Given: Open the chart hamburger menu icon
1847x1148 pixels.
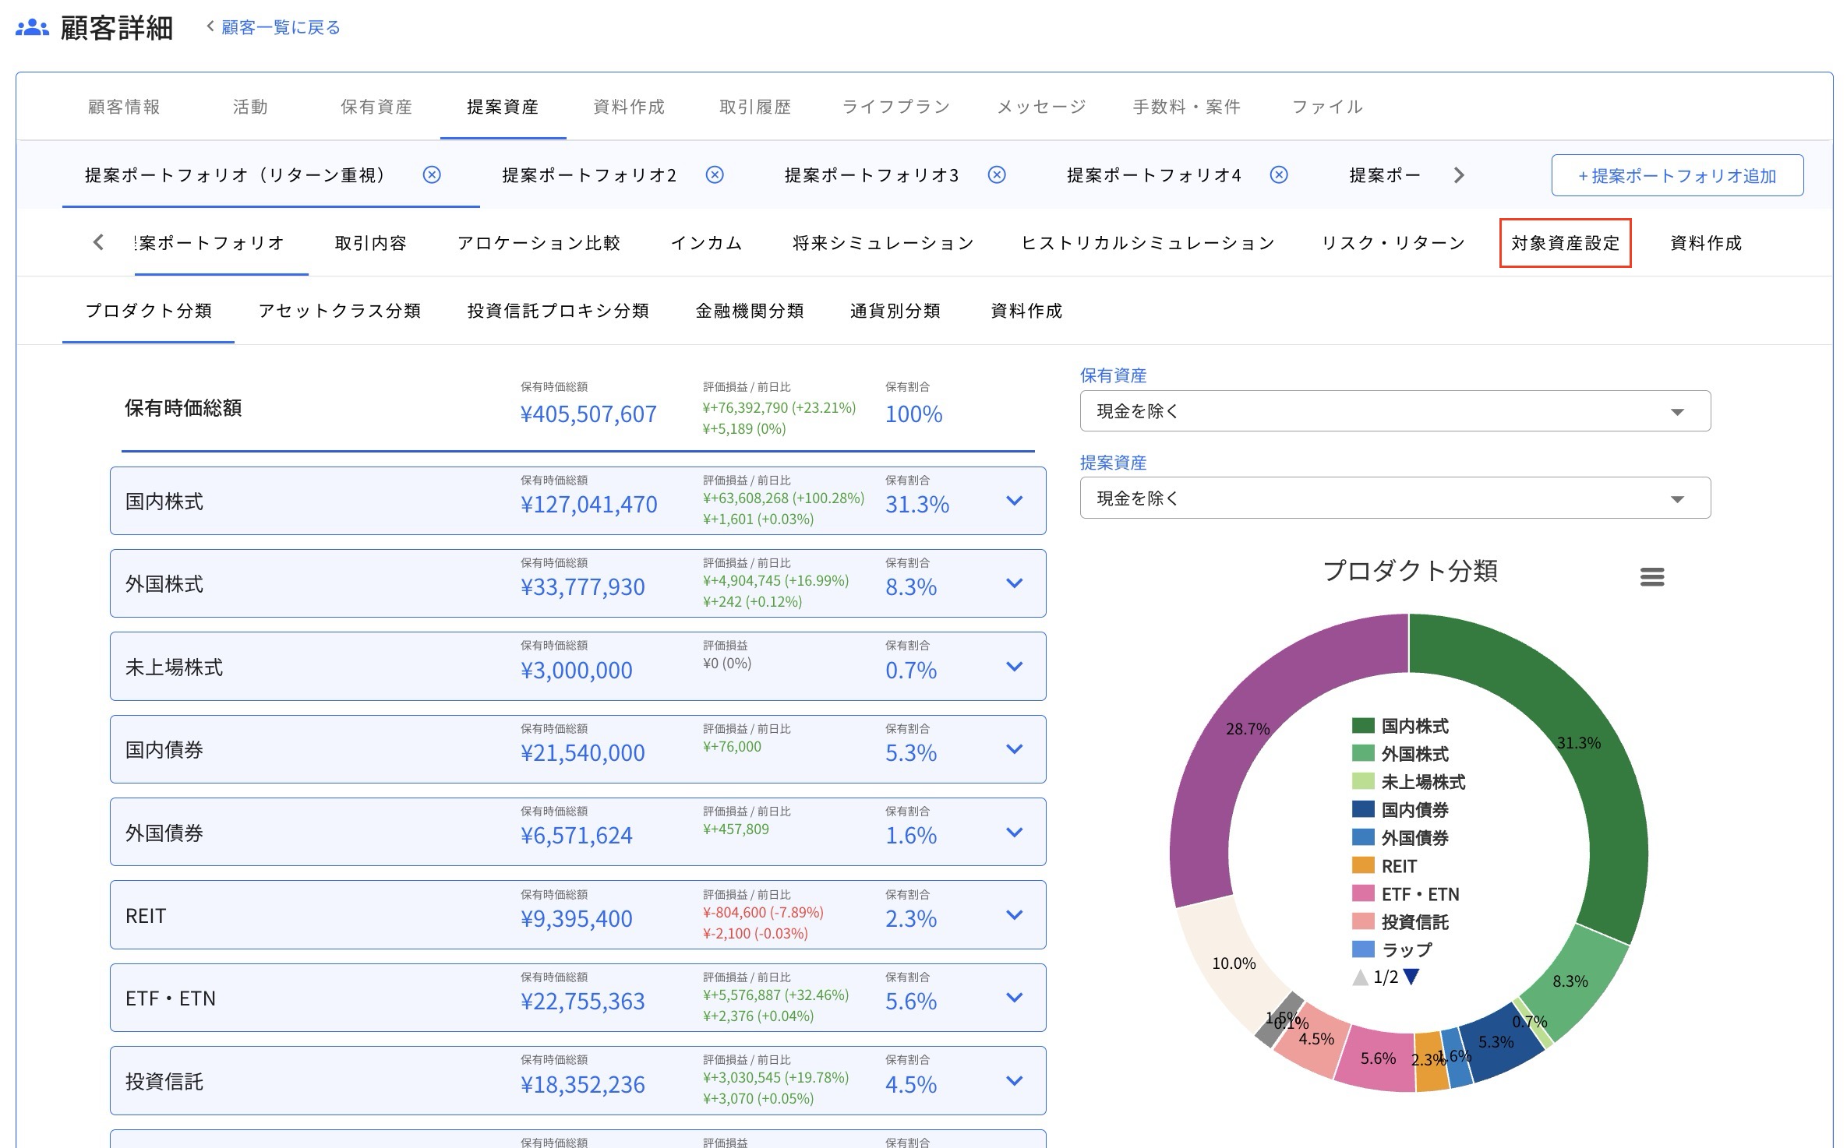Looking at the screenshot, I should pyautogui.click(x=1651, y=577).
